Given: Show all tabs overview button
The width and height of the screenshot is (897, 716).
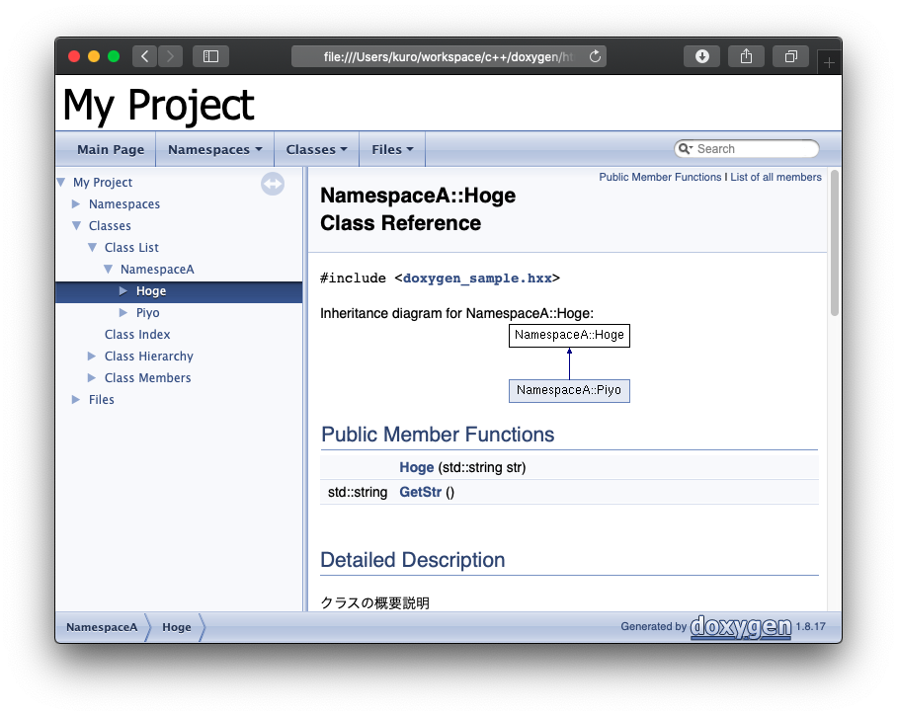Looking at the screenshot, I should tap(790, 56).
